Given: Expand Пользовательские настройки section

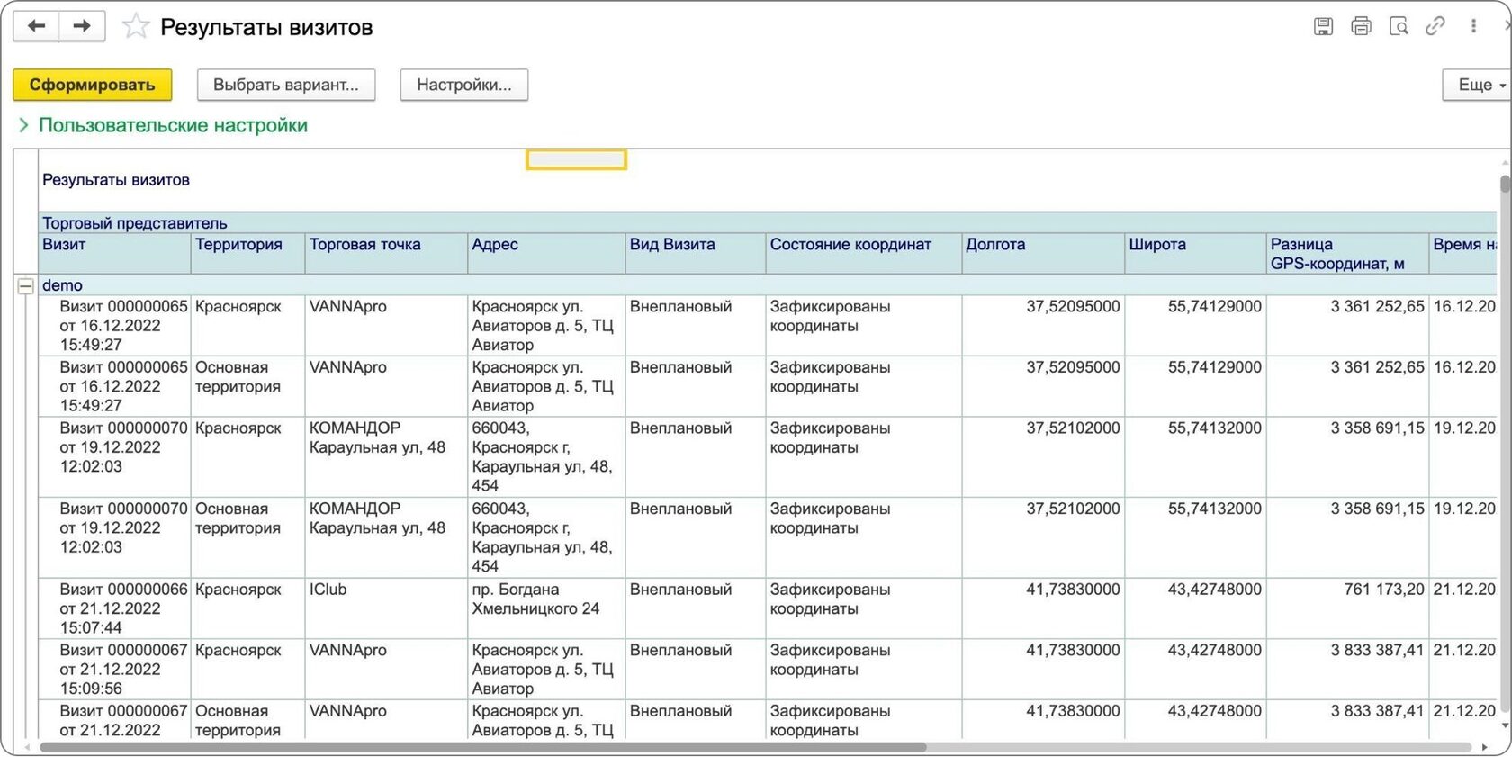Looking at the screenshot, I should click(x=163, y=125).
